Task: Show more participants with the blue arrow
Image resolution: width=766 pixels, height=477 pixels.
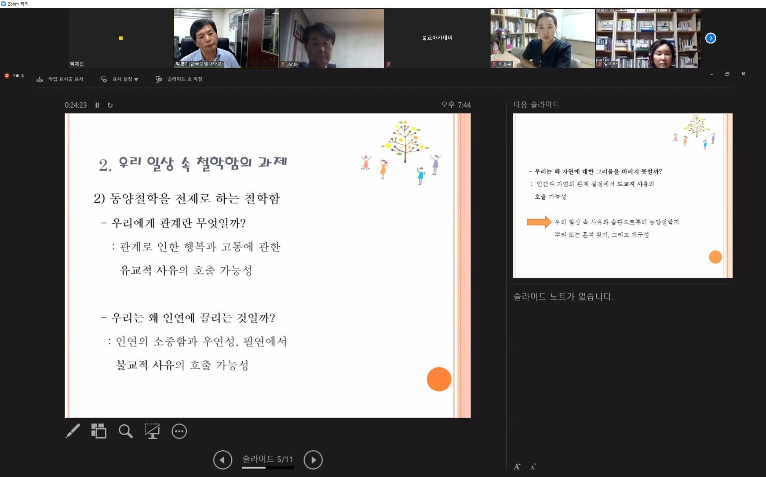Action: [711, 38]
